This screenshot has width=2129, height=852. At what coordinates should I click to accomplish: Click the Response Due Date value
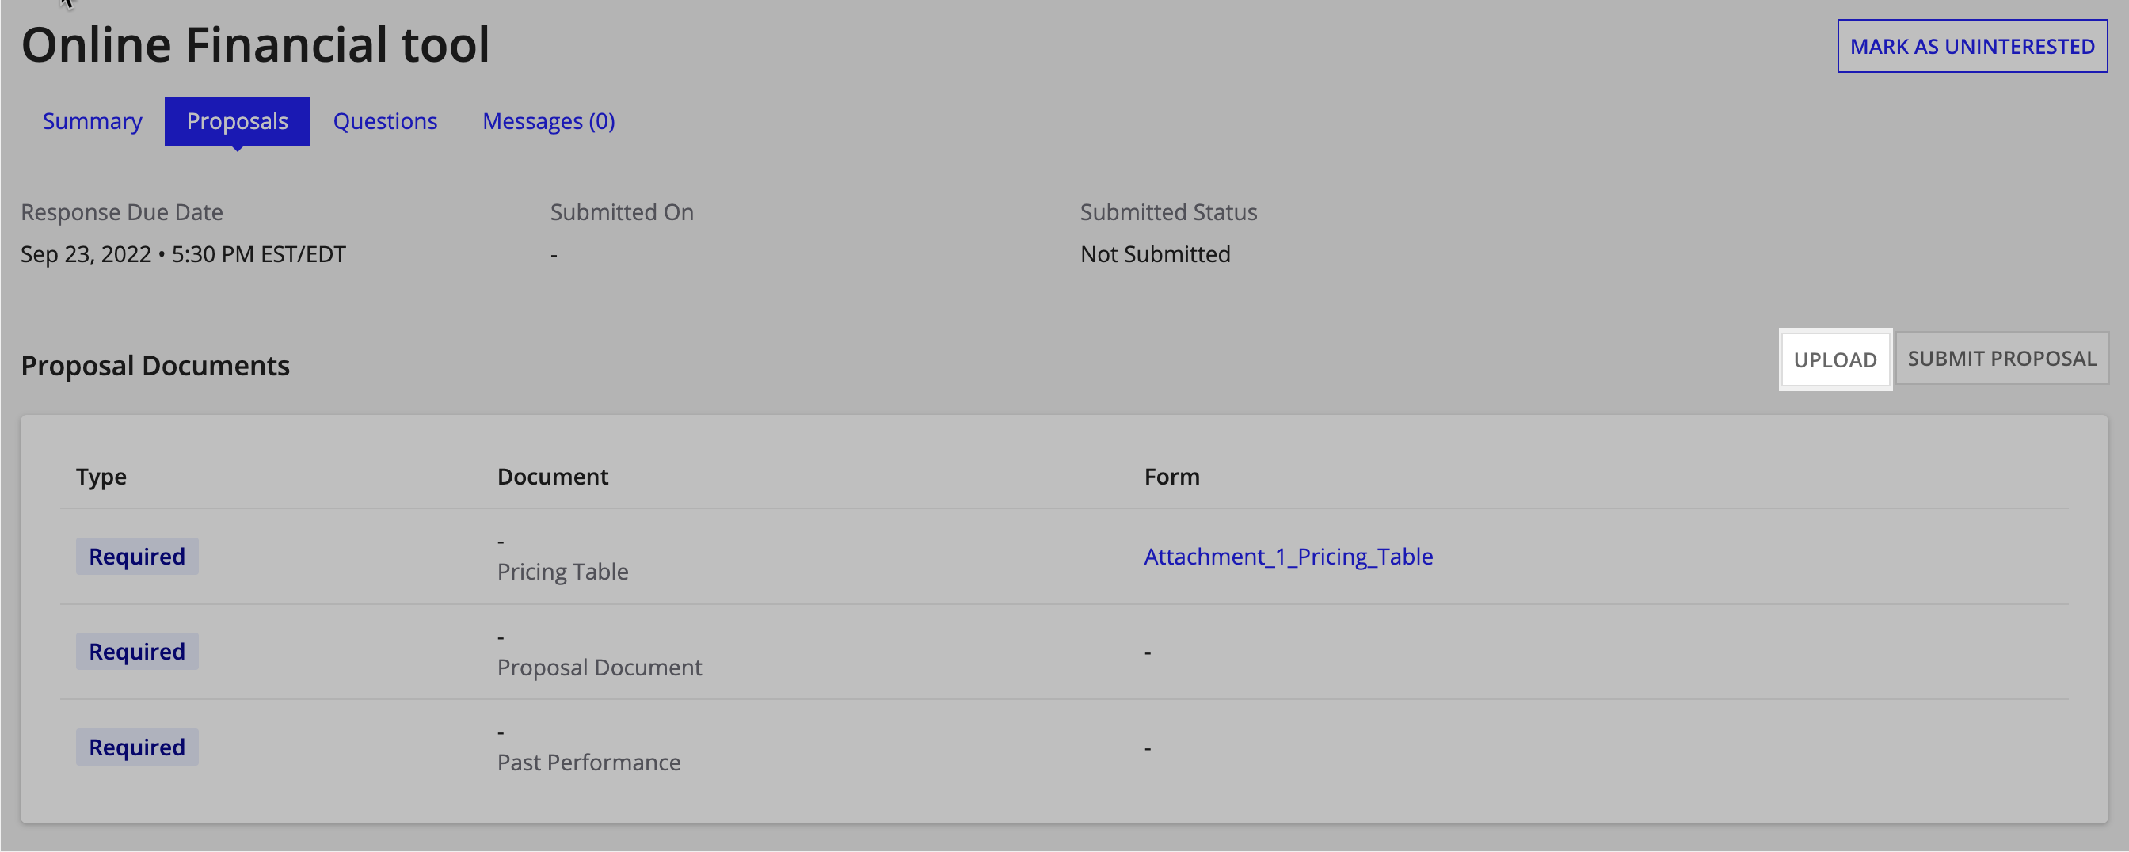(x=183, y=253)
